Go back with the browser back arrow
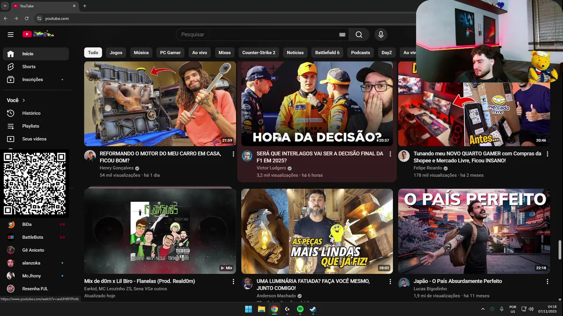Viewport: 563px width, 316px height. pyautogui.click(x=5, y=18)
